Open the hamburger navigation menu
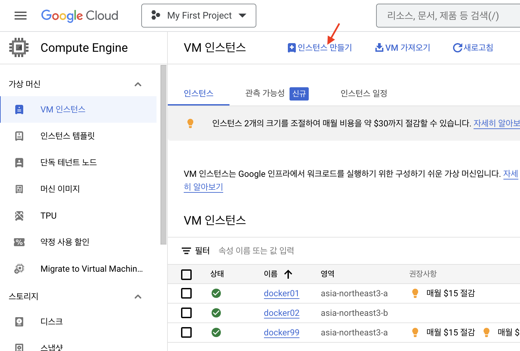 [21, 16]
